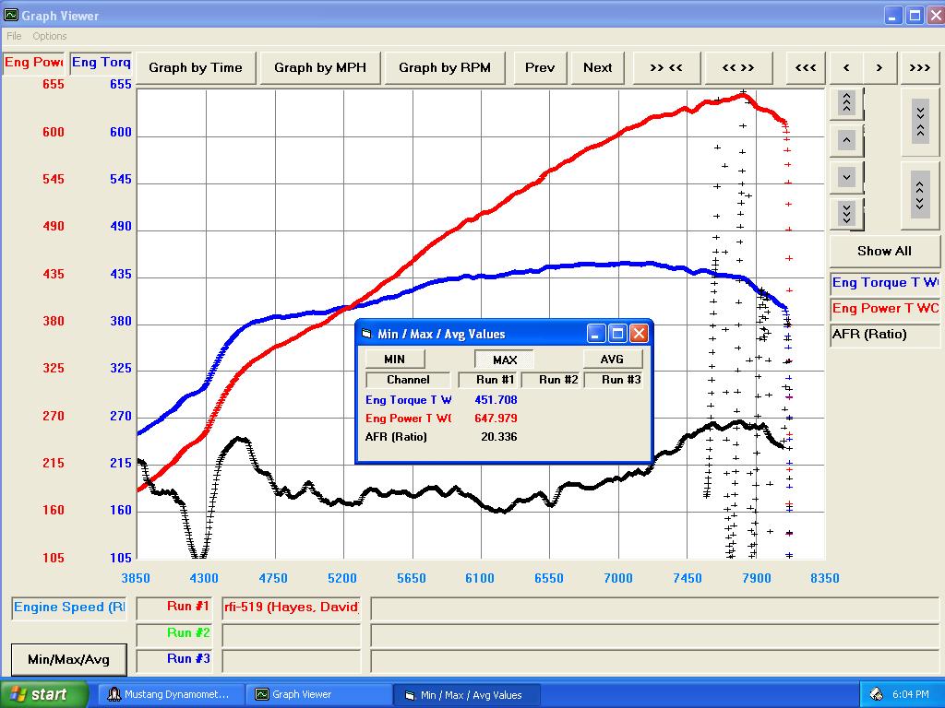Click the vertical expand chevrons button
The image size is (945, 708).
pos(919,195)
